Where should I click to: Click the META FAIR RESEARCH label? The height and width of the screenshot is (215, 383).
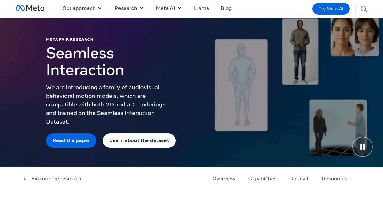coord(70,39)
